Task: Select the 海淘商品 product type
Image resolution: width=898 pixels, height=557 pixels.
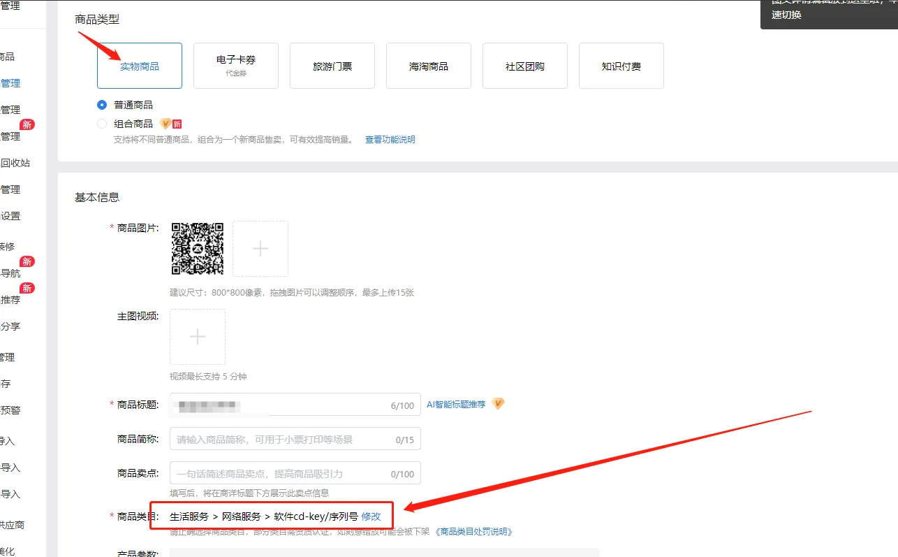Action: [x=428, y=65]
